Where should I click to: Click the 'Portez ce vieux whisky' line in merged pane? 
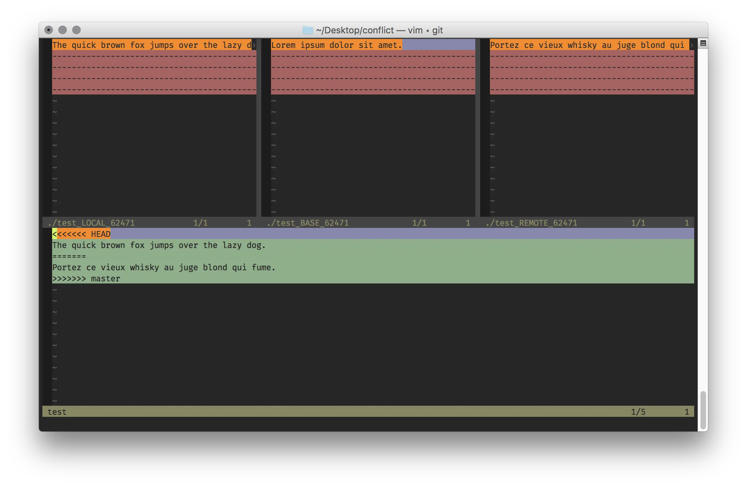click(163, 267)
